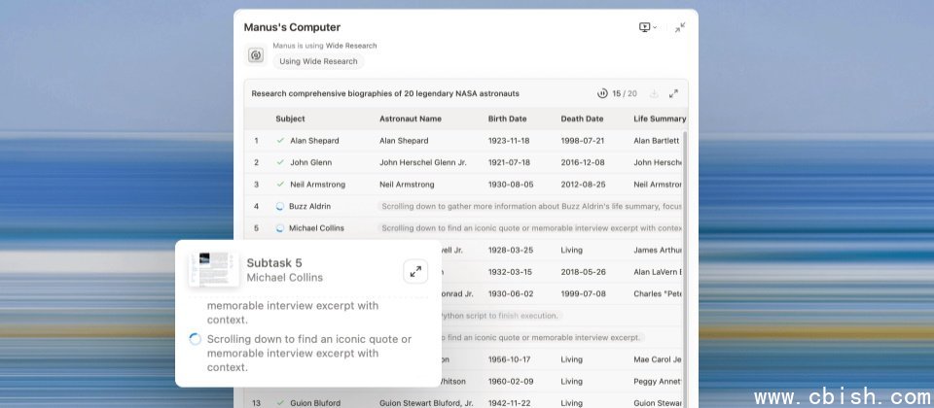Expand the Subtask 5 popup card
The image size is (934, 408).
[x=415, y=271]
